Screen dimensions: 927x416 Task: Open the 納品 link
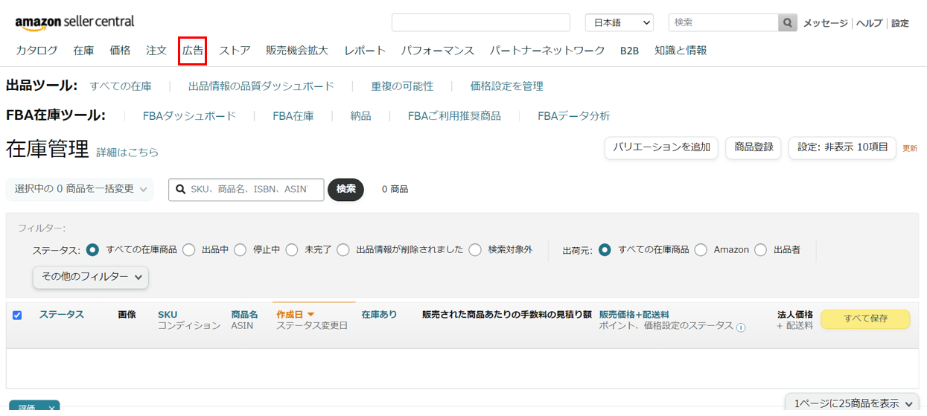point(360,116)
